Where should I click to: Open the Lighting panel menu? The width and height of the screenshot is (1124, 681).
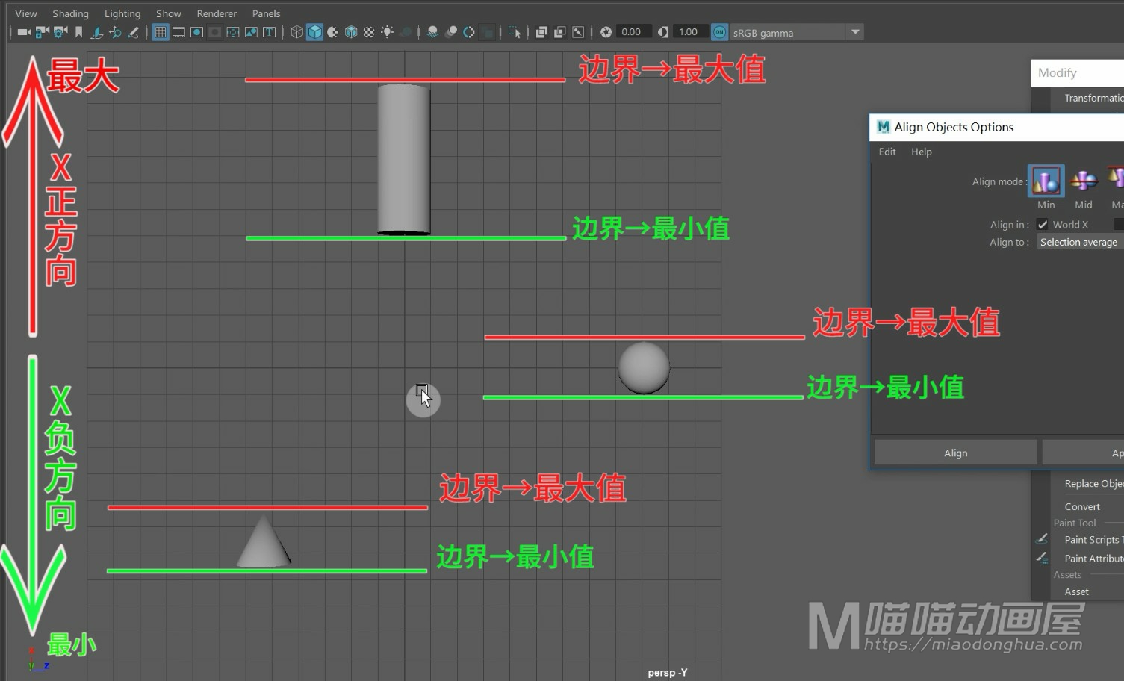coord(122,13)
